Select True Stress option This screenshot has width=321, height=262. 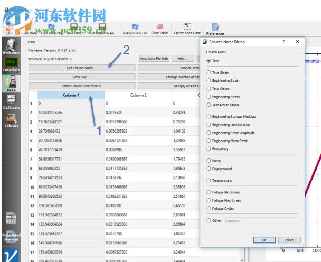click(209, 89)
